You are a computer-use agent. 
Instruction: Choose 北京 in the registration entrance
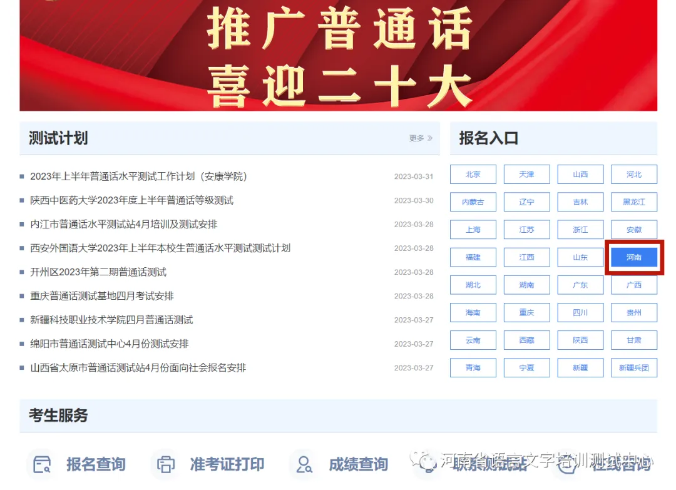click(473, 175)
